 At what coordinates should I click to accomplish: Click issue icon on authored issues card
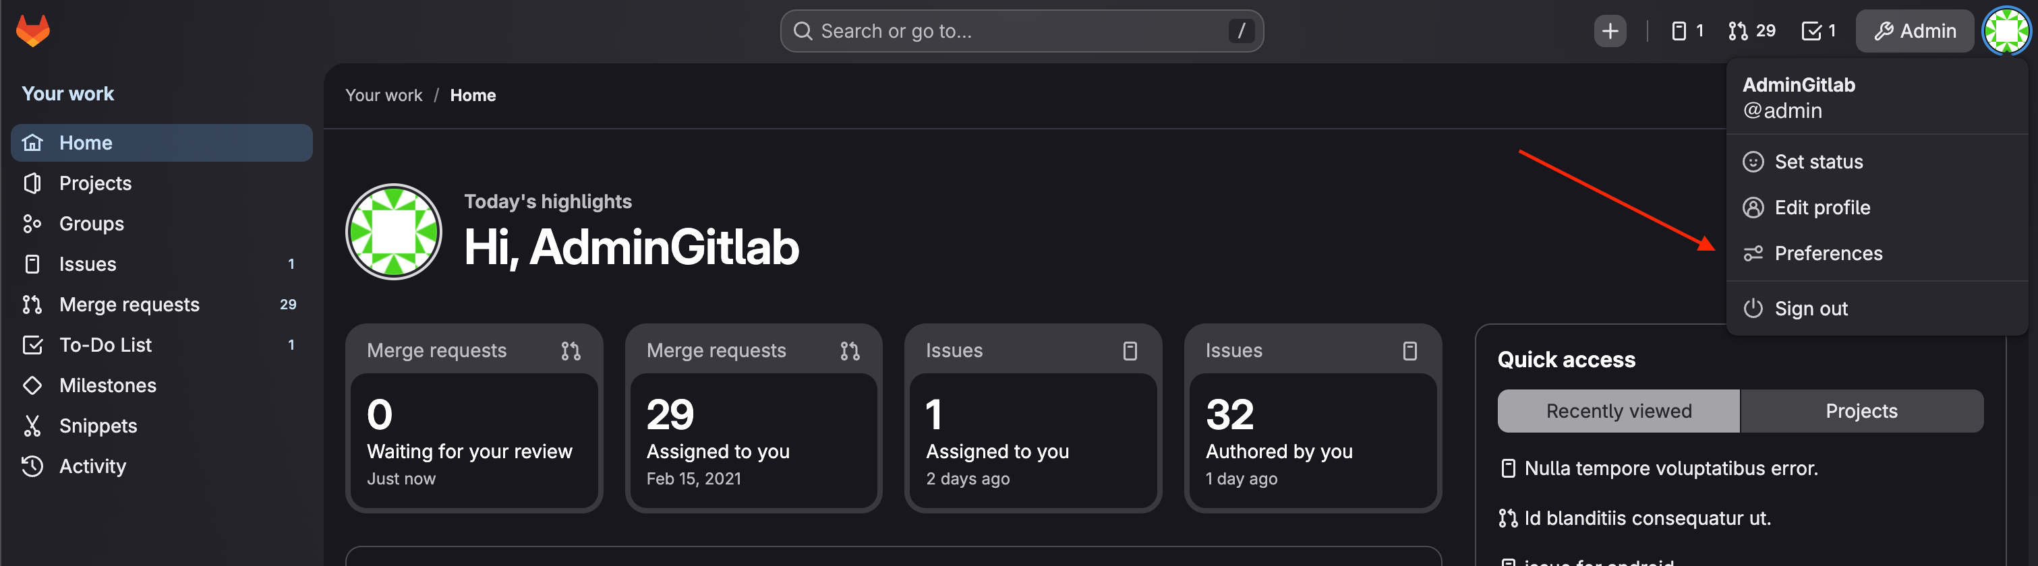(1410, 351)
